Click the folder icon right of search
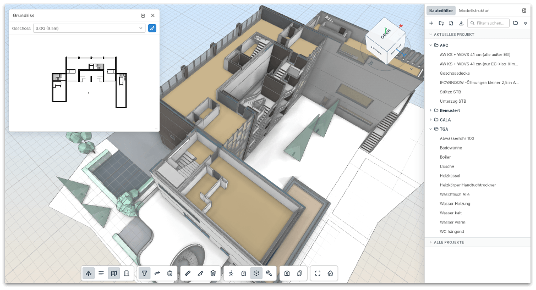This screenshot has width=536, height=290. pos(516,23)
